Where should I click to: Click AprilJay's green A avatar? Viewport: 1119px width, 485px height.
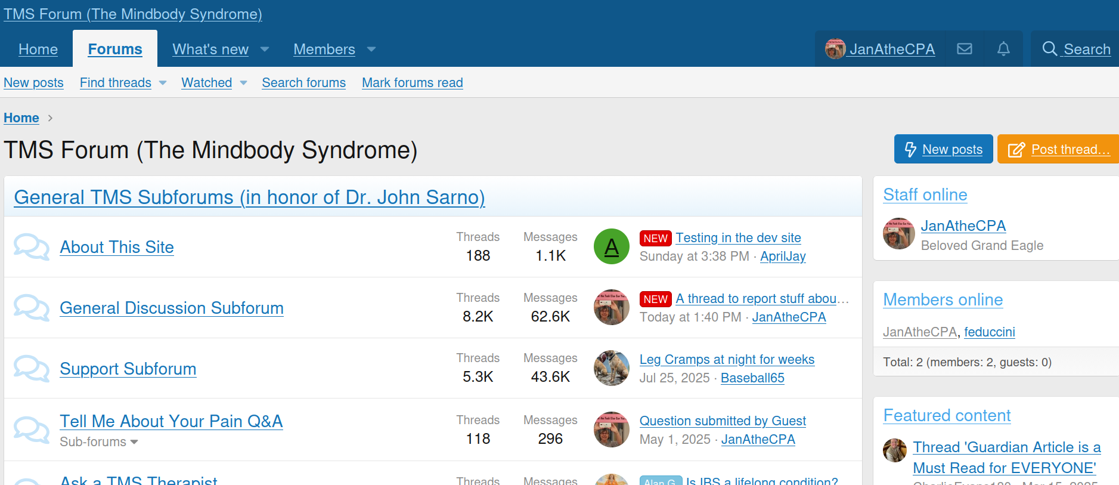pos(612,246)
